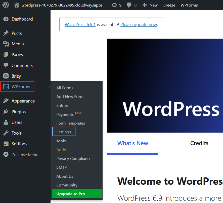Viewport: 223px width, 203px height.
Task: Click the Collapse Menu arrow icon
Action: tap(6, 154)
